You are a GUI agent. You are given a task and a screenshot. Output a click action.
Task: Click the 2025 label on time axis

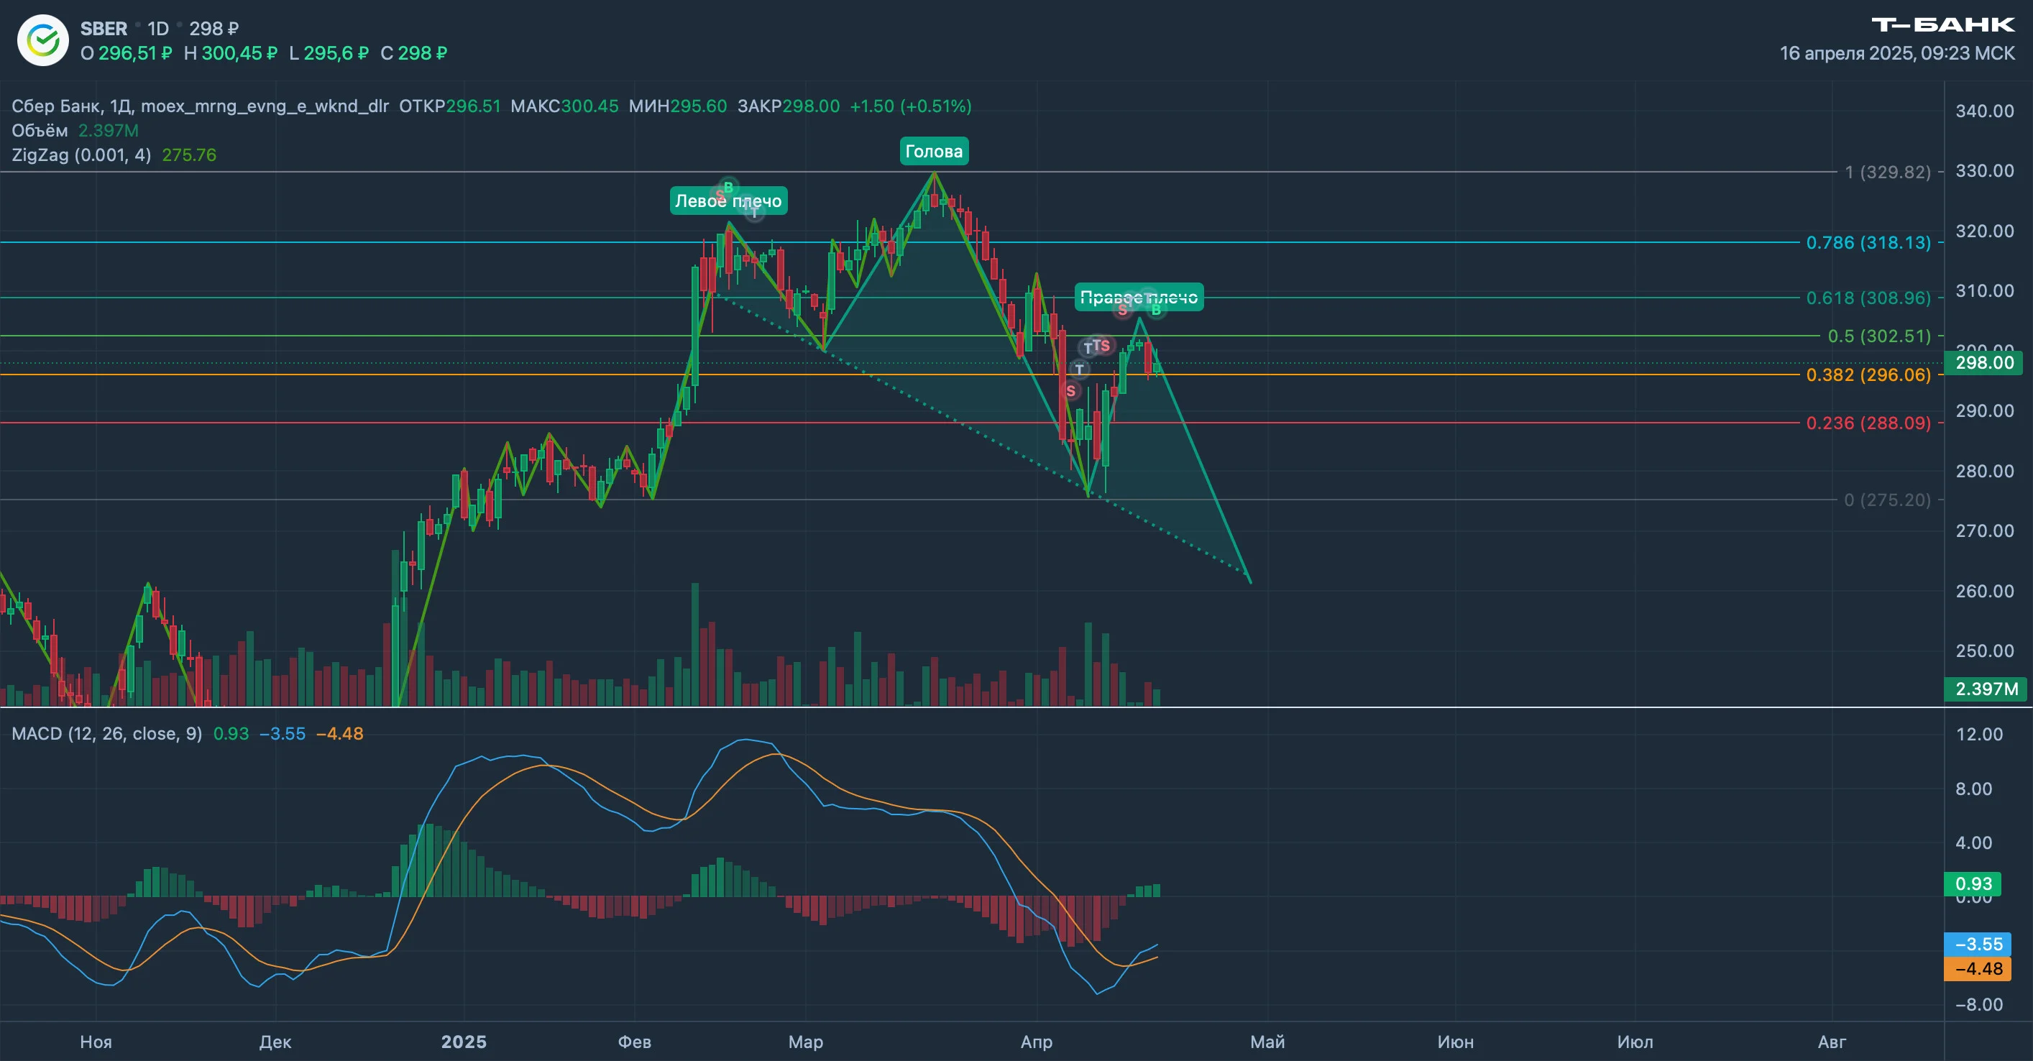tap(463, 1042)
